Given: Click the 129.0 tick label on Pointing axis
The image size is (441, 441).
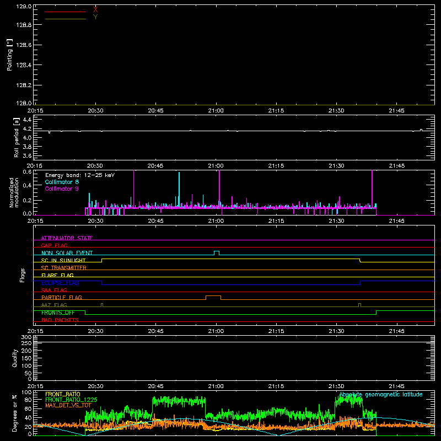Looking at the screenshot, I should [x=24, y=6].
